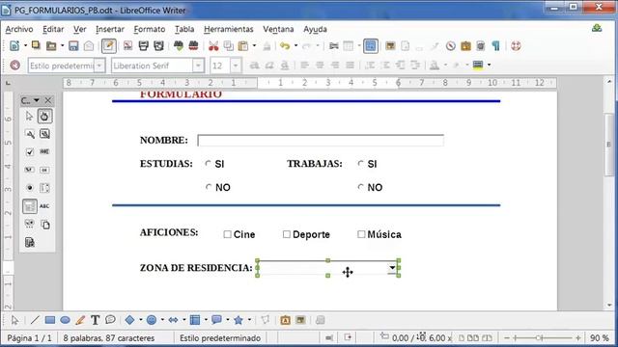Open font name dropdown arrow
Screen dimensions: 618x347
pos(198,66)
